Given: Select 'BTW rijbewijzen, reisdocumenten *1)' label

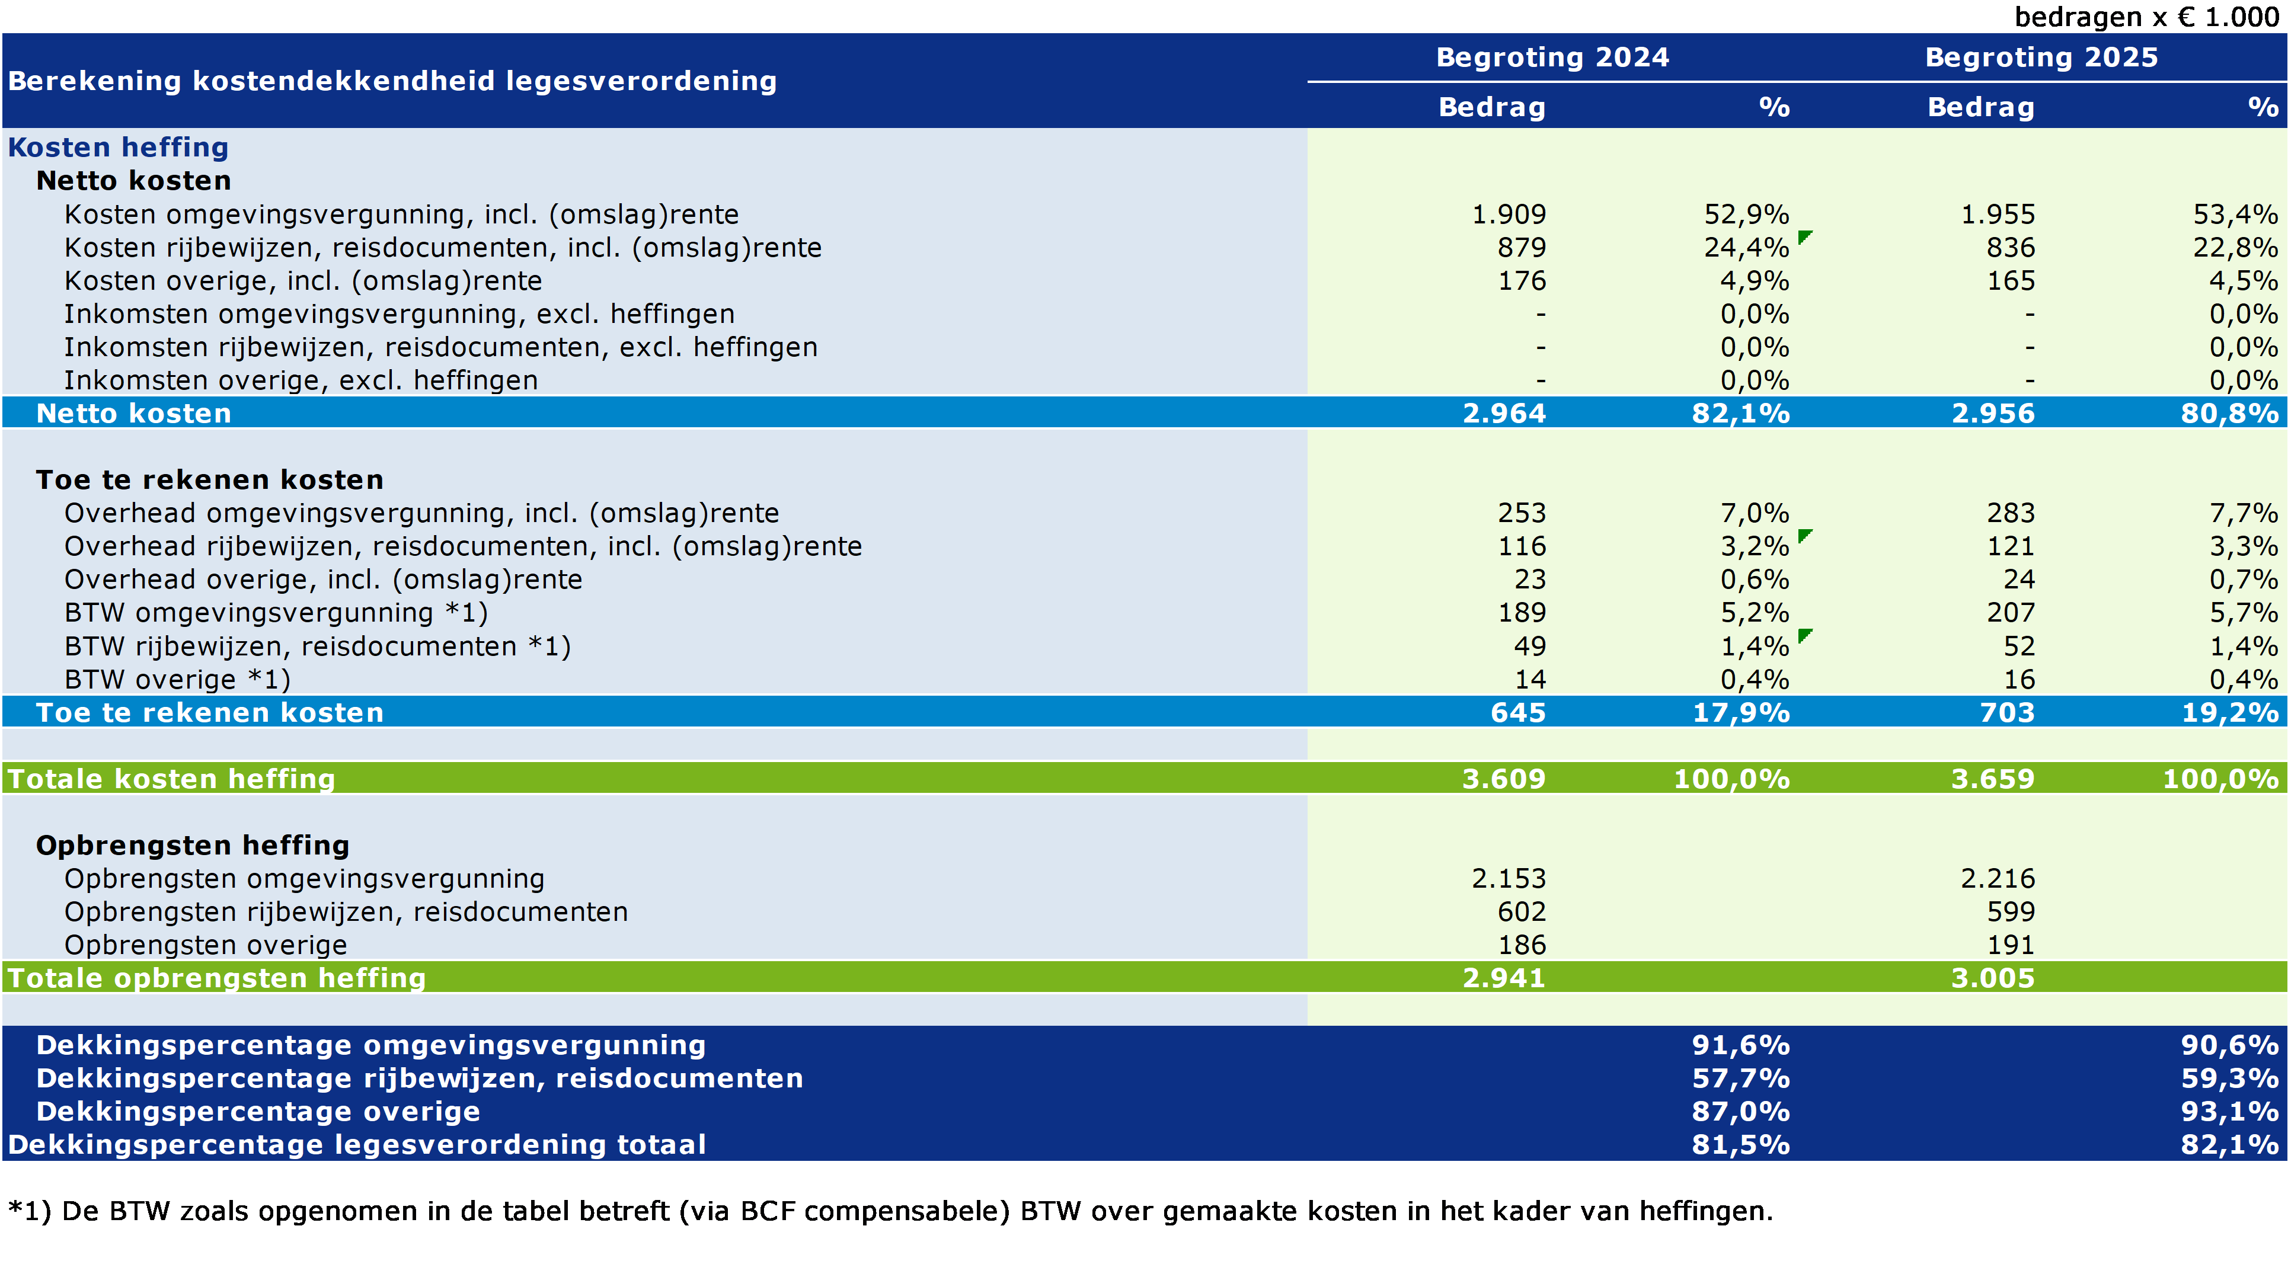Looking at the screenshot, I should tap(317, 646).
